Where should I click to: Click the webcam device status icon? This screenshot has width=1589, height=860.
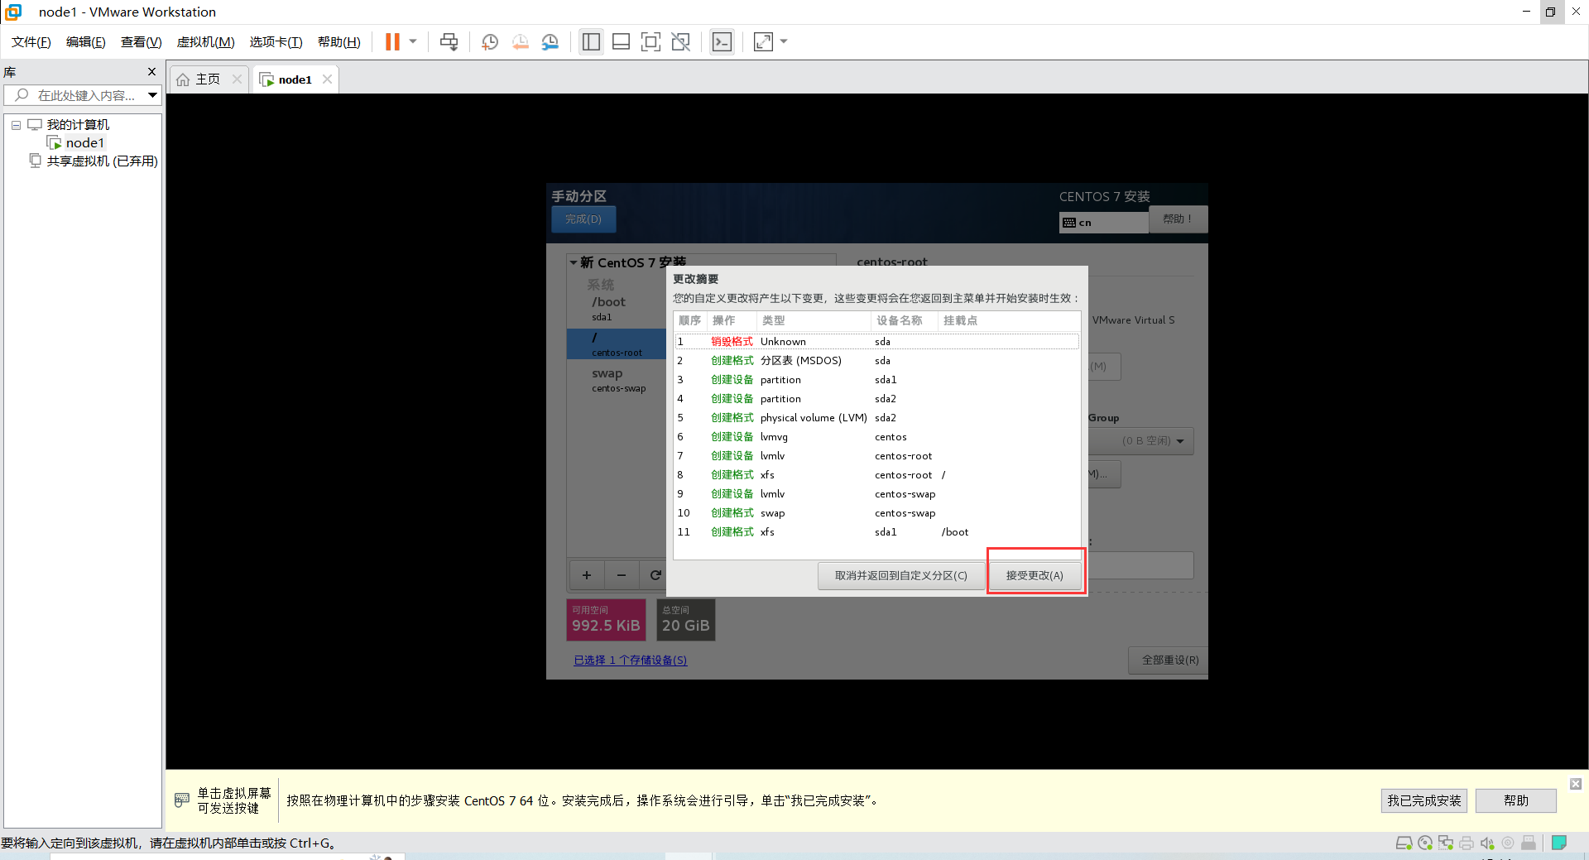pos(1508,843)
